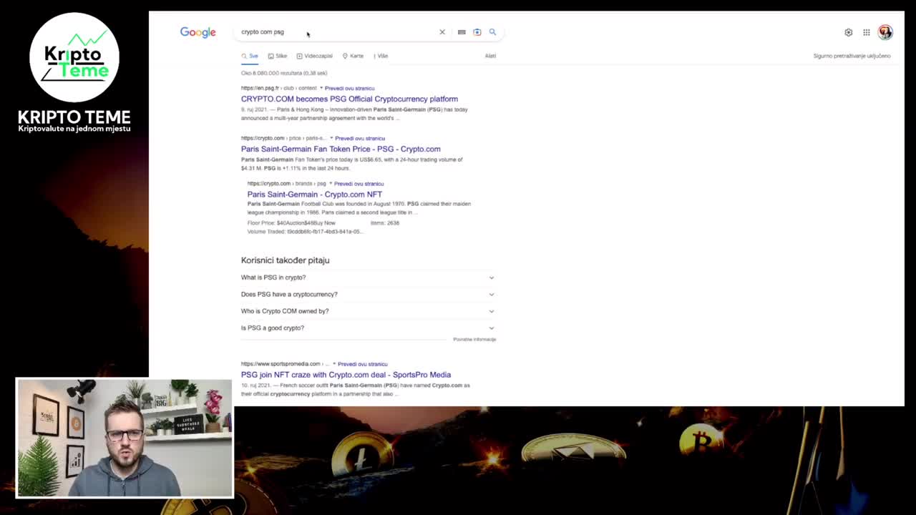Open the Google account avatar

pyautogui.click(x=885, y=32)
